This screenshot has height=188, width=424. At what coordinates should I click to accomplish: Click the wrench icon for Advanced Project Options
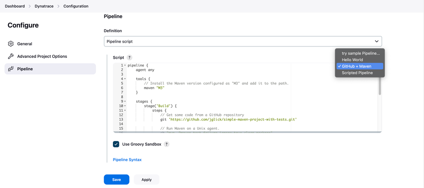coord(11,56)
